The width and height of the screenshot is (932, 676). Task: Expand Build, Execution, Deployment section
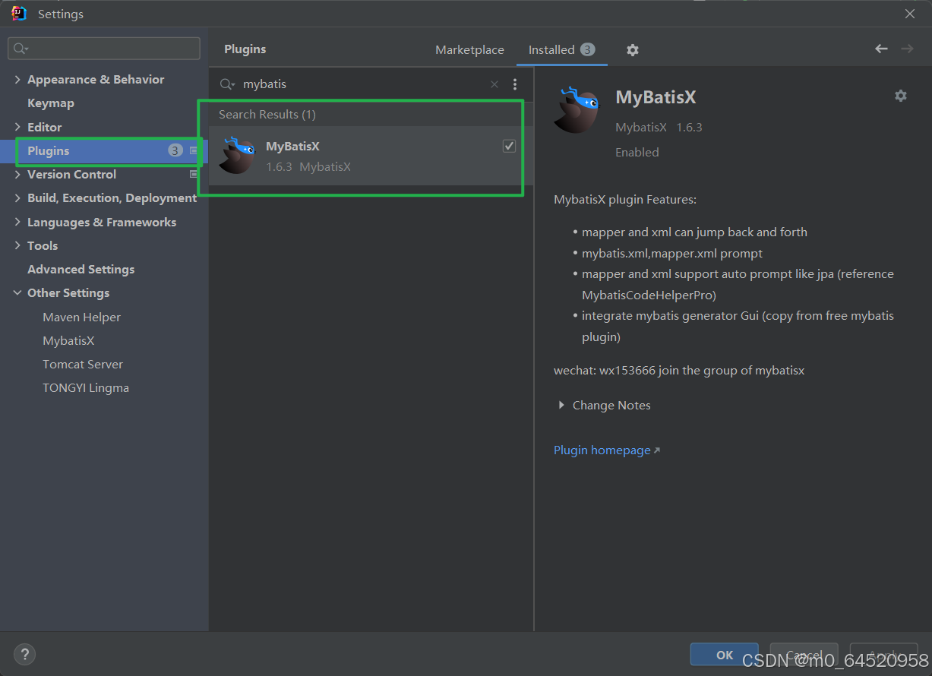[x=17, y=198]
